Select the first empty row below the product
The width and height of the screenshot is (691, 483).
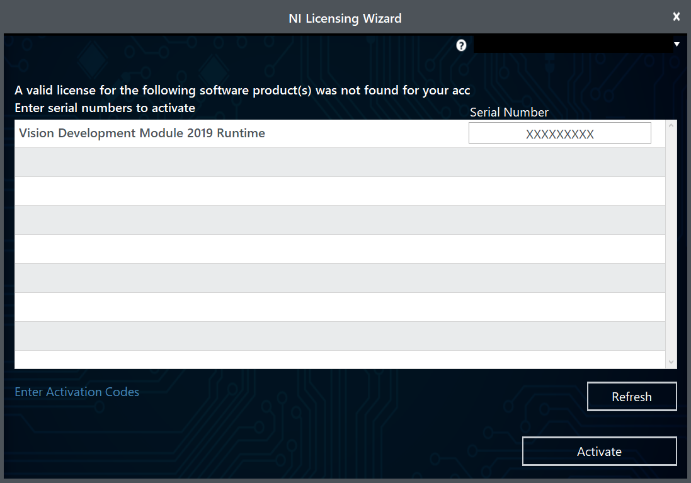(x=252, y=162)
